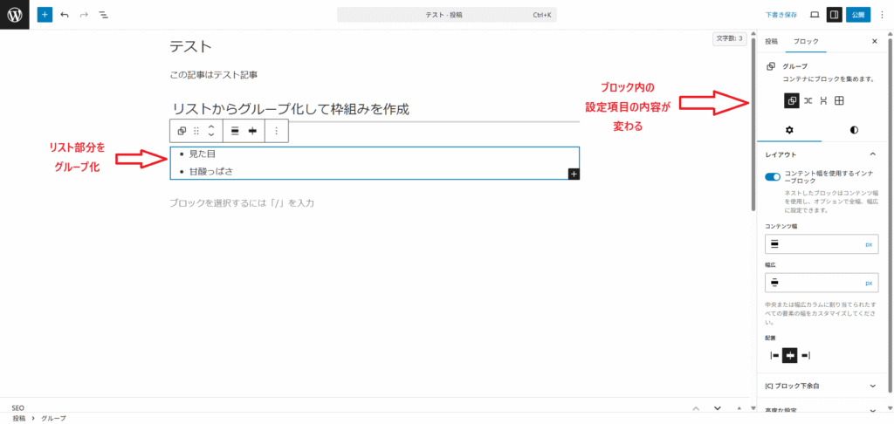Select the Stack variation icon
This screenshot has height=424, width=894.
tap(823, 101)
